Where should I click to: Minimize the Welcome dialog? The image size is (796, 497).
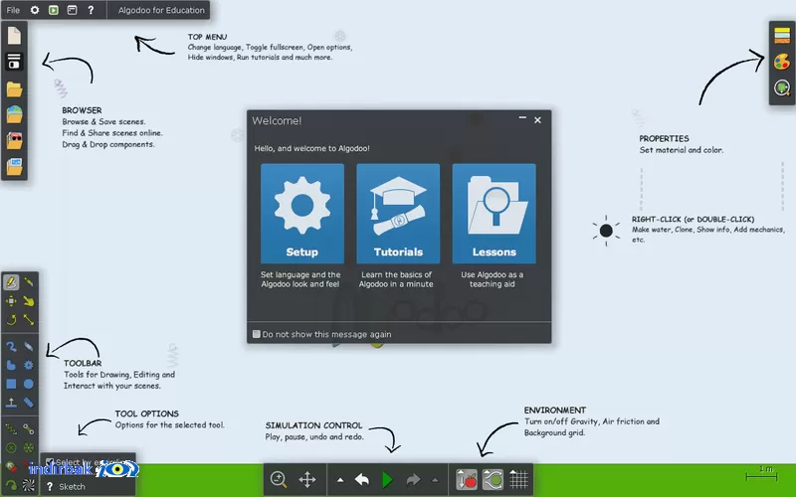click(x=522, y=118)
